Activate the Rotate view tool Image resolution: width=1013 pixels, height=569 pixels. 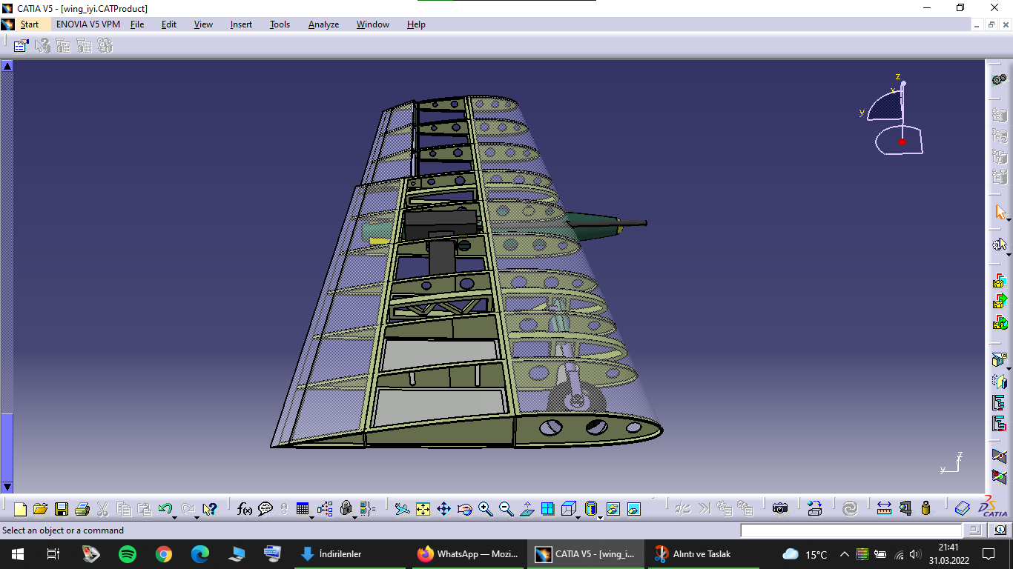click(465, 509)
